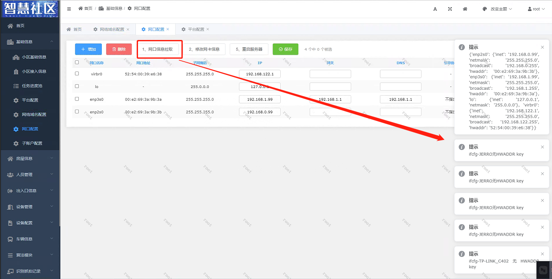Close the 网口配置 tab with its X
552x279 pixels.
click(x=168, y=29)
